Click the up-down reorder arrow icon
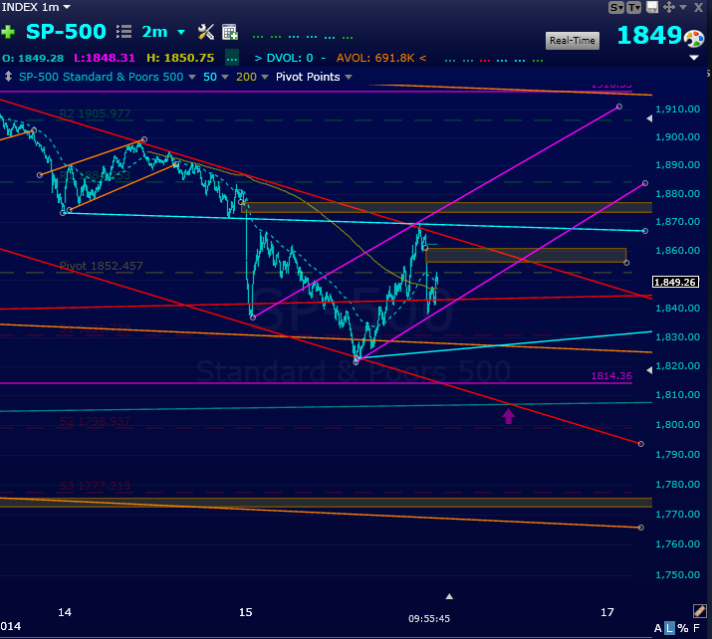712x639 pixels. point(8,77)
